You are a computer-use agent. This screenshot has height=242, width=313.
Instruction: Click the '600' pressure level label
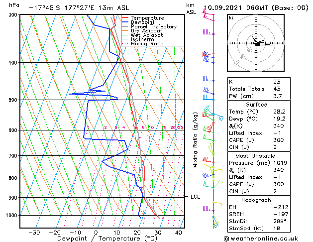tap(14, 130)
